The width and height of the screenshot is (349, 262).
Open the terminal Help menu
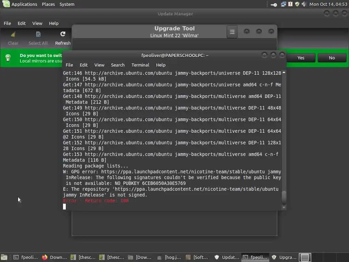tap(161, 65)
